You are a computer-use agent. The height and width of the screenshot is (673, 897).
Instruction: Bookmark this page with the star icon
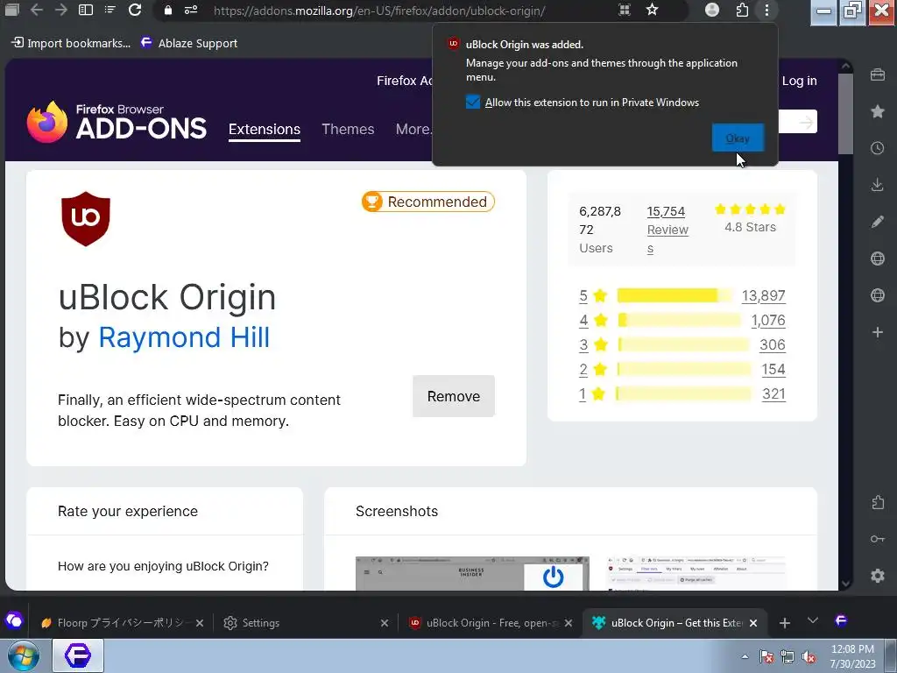[652, 10]
